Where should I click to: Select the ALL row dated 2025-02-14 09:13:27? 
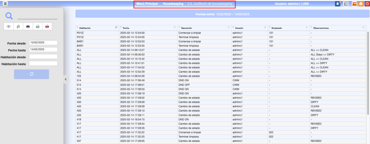coord(221,50)
